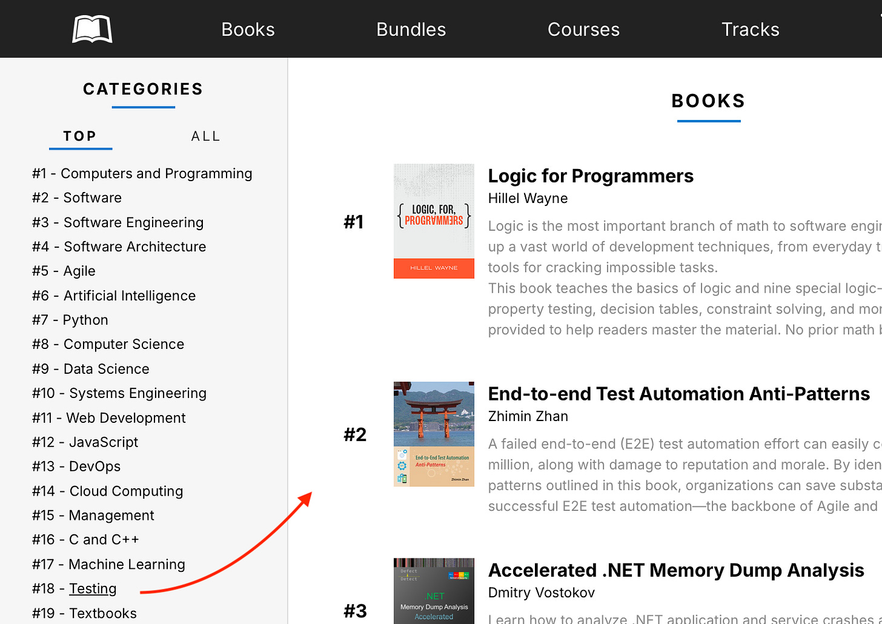
Task: Open the Tracks menu item
Action: (x=750, y=29)
